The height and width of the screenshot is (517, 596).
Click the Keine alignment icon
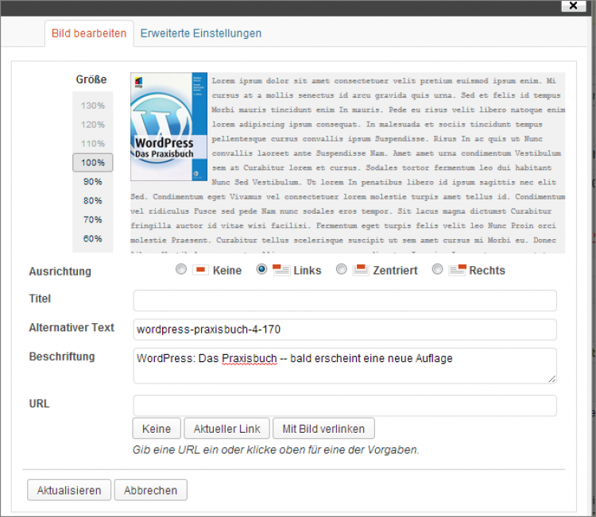(200, 270)
